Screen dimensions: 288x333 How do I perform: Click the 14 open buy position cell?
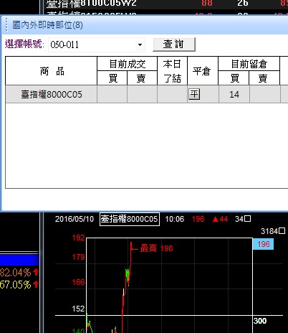point(234,94)
